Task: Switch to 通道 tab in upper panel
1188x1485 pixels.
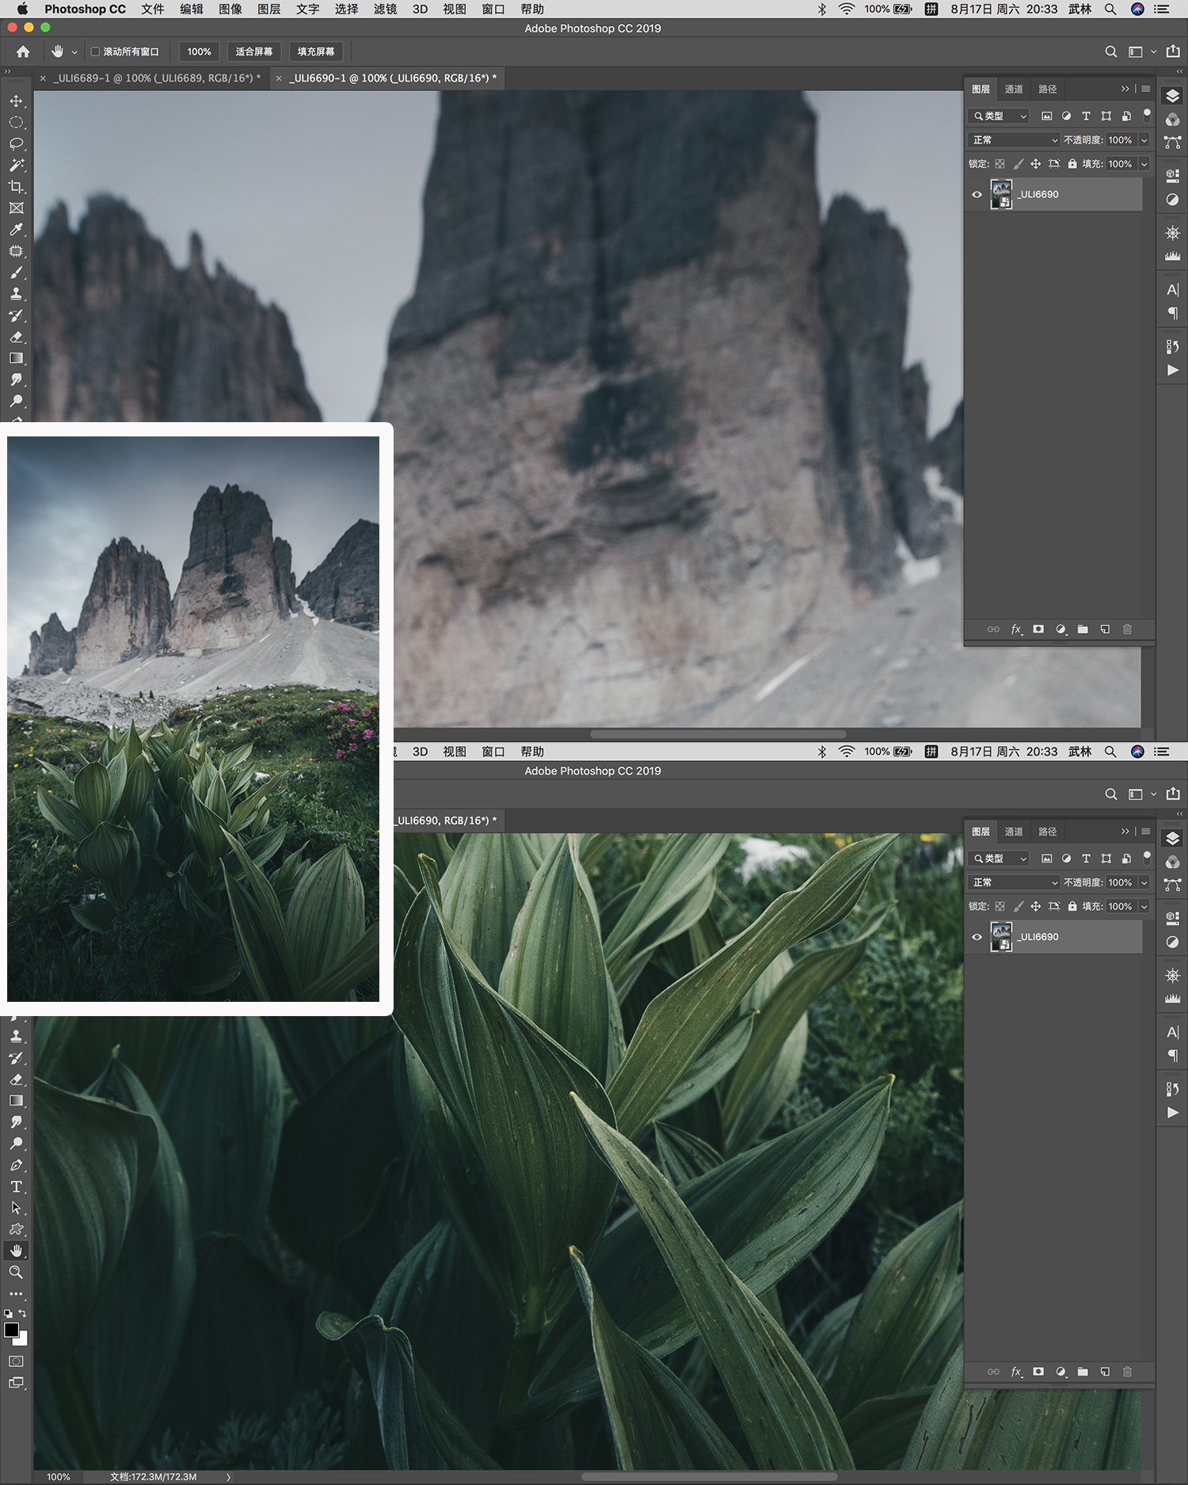Action: pos(1014,89)
